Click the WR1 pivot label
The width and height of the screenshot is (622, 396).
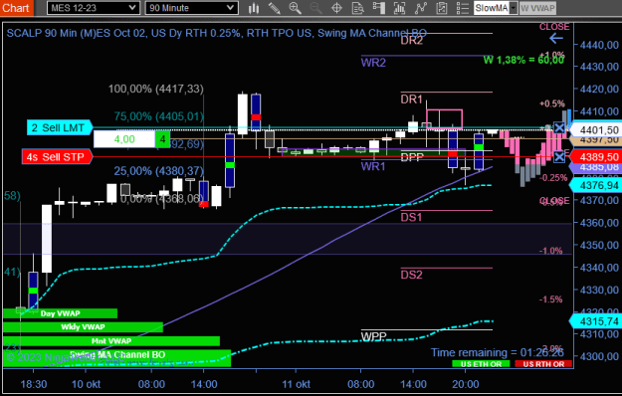(x=373, y=166)
